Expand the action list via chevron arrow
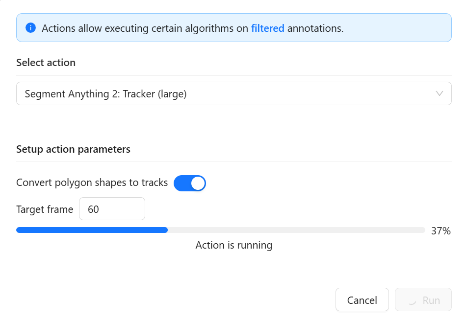Screen dimensions: 467x322 coord(439,93)
